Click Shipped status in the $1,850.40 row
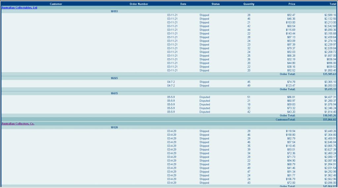 click(204, 70)
